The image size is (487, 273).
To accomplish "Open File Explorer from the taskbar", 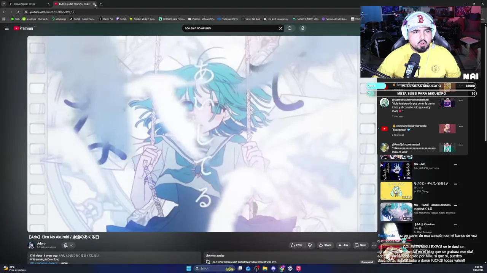I will (x=265, y=268).
